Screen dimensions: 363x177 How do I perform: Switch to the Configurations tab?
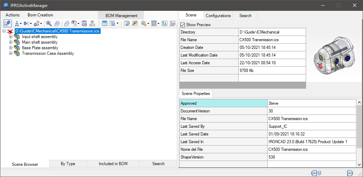tap(218, 16)
